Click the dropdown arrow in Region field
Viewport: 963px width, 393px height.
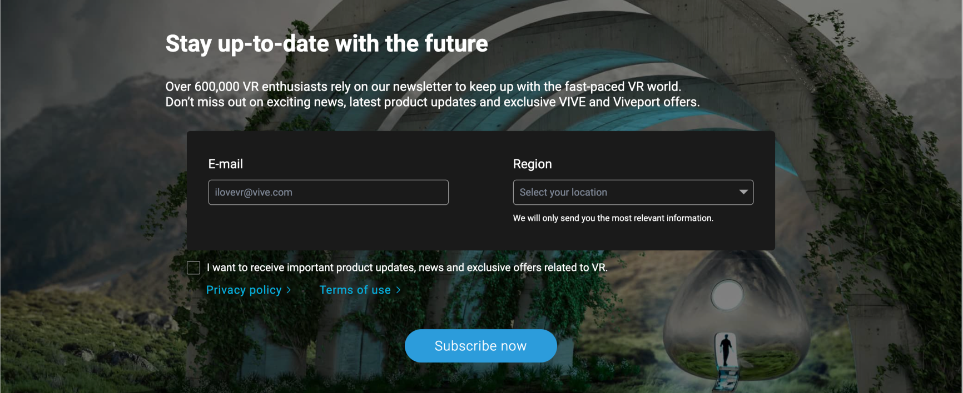(x=743, y=192)
